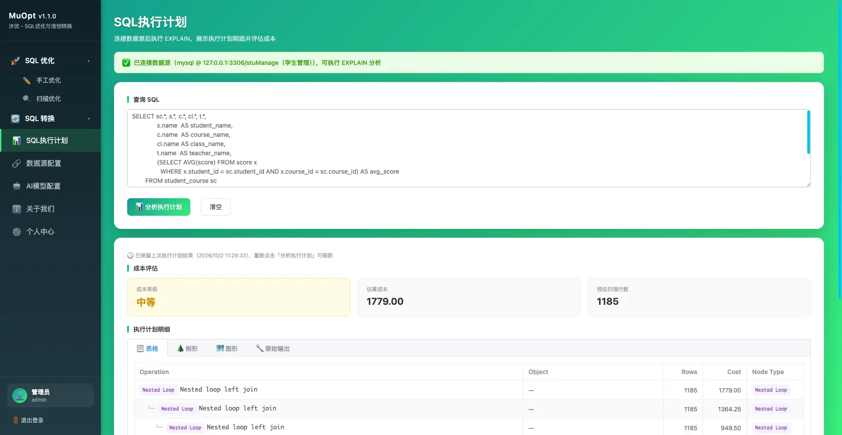This screenshot has height=435, width=842.
Task: Click the 清空 button
Action: click(x=216, y=207)
